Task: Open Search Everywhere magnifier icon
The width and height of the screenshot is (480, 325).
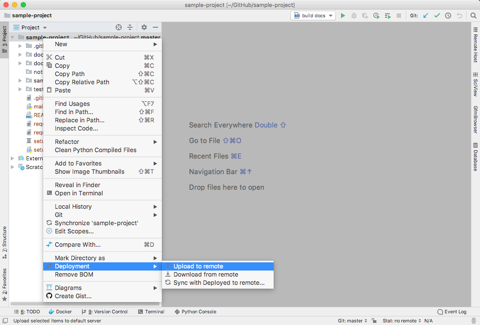Action: 473,16
